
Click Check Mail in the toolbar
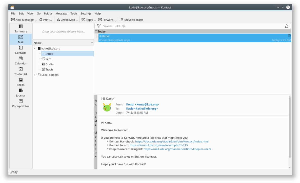66,20
